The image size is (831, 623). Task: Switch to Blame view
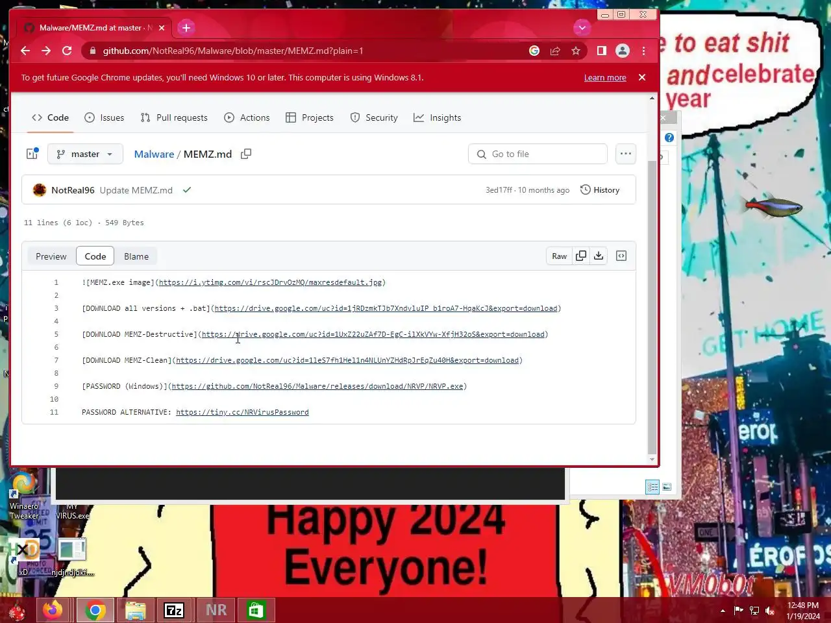tap(136, 256)
